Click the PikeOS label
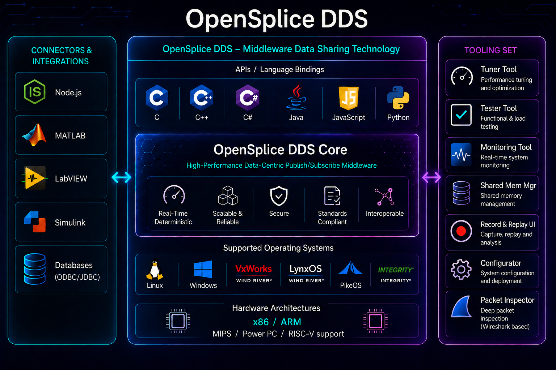 [x=351, y=285]
